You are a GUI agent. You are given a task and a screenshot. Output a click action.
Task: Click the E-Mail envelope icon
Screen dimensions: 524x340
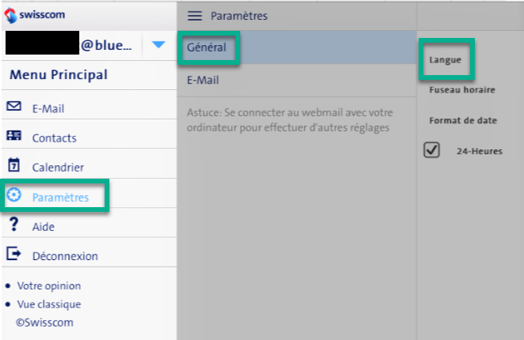pos(13,107)
